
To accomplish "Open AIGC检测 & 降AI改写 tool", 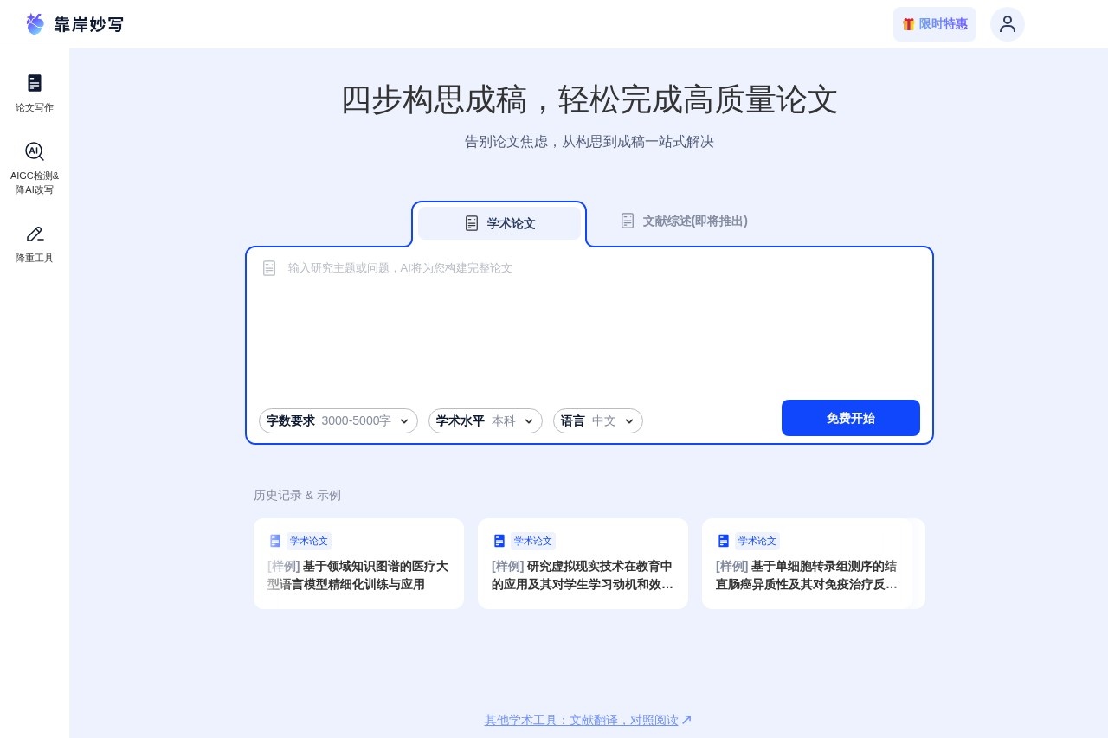I will pos(35,152).
